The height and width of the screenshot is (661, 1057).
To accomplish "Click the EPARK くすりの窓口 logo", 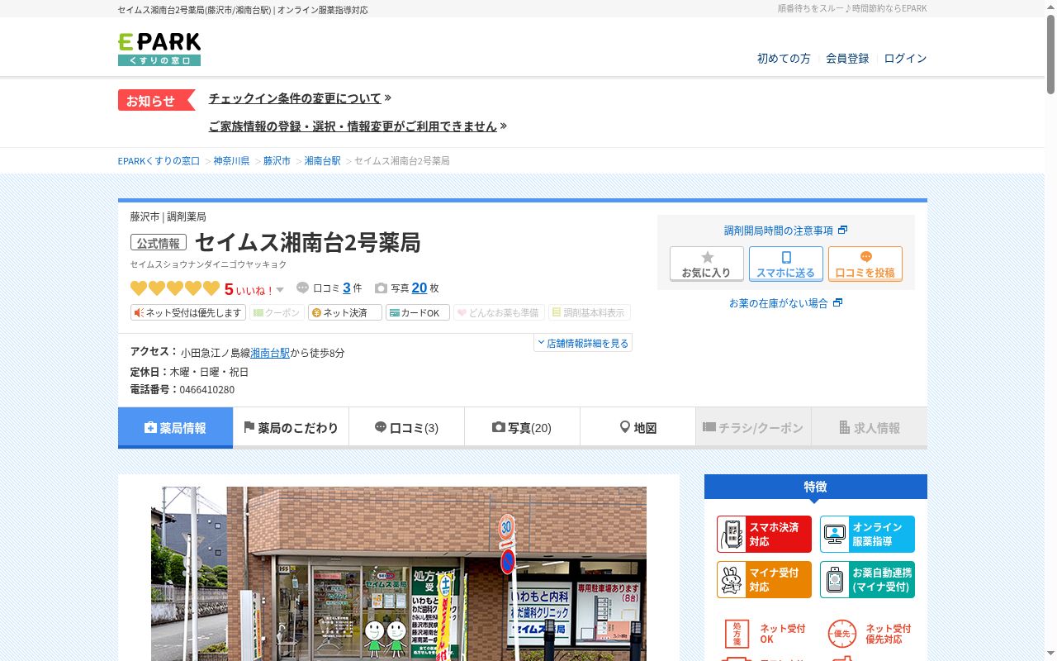I will point(159,50).
